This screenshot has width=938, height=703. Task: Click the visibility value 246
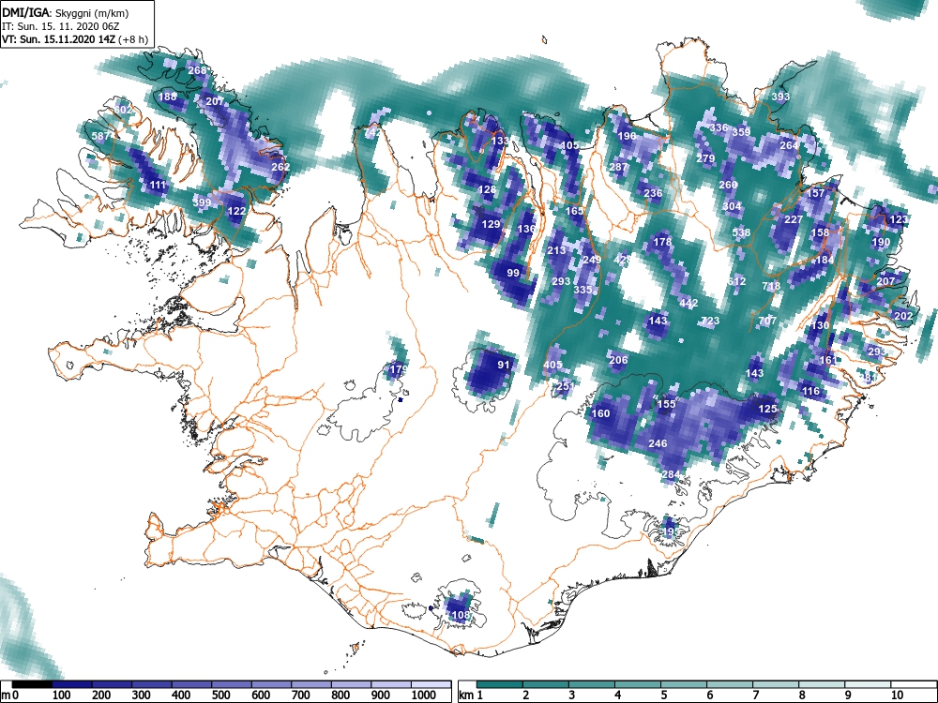coord(658,443)
